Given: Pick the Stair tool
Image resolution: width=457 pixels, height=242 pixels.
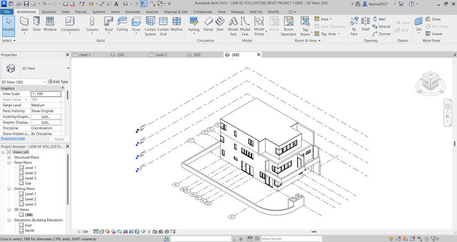Looking at the screenshot, I should 220,24.
